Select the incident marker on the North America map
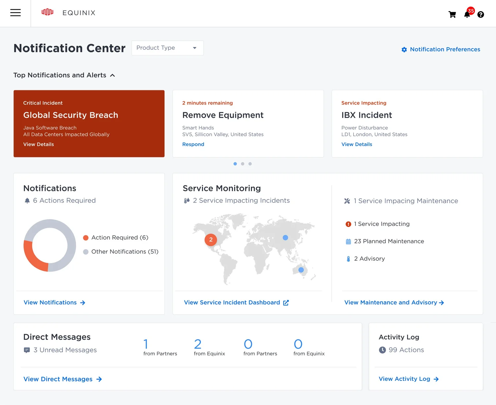Viewport: 496px width, 405px height. [211, 240]
